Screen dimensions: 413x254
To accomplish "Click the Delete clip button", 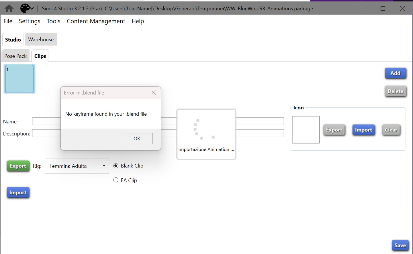I will pos(396,91).
